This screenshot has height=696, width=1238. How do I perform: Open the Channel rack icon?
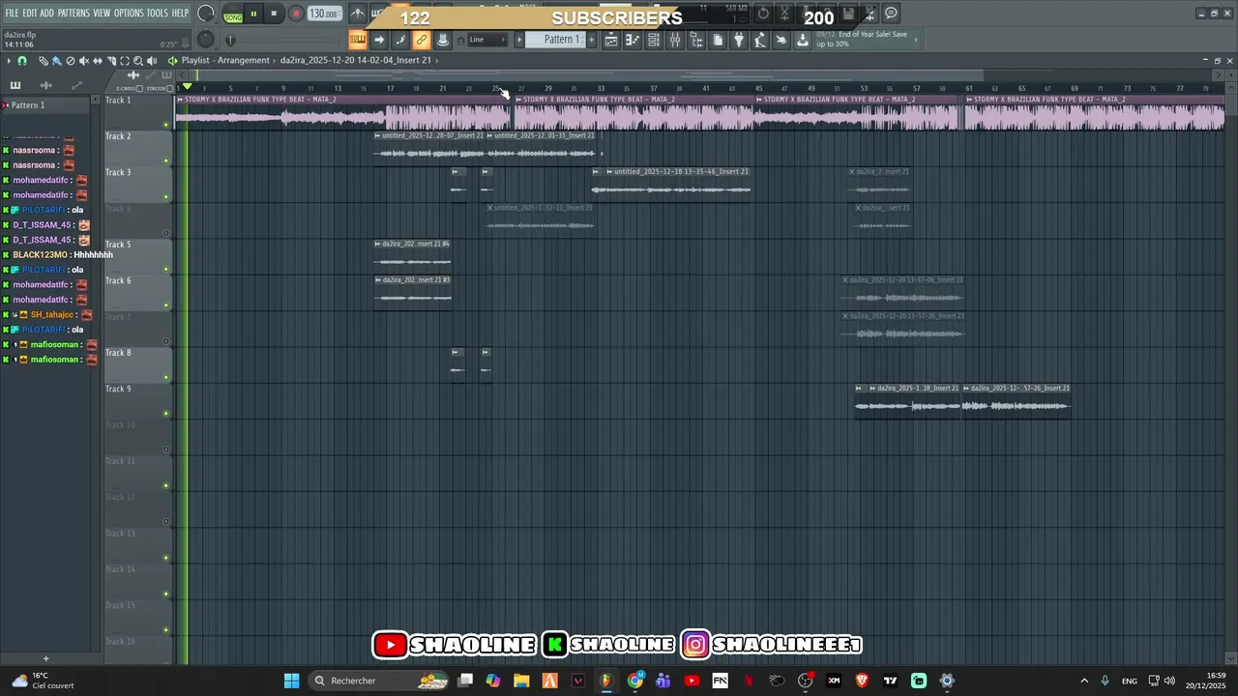coord(654,40)
